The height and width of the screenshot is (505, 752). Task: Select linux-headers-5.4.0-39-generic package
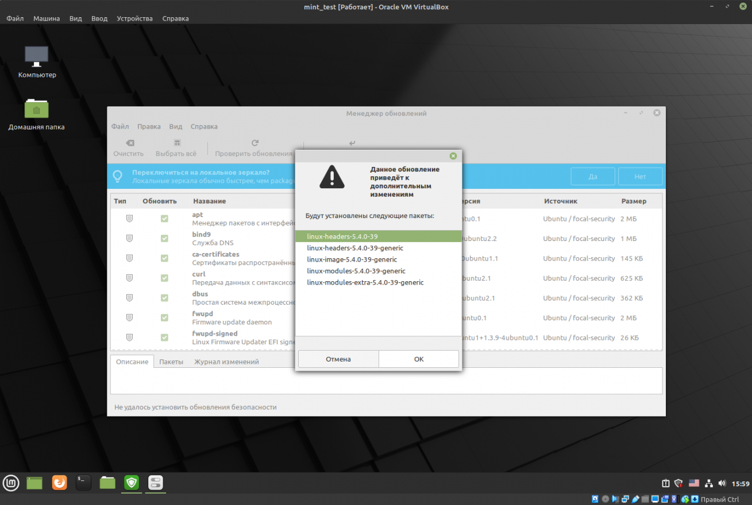point(378,248)
